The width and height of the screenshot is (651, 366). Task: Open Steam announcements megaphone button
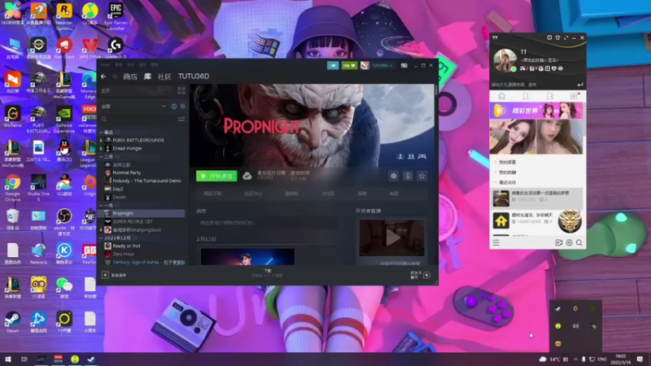pos(333,66)
